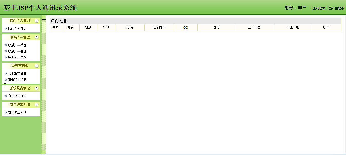Click the 电子邮箱 column header
This screenshot has width=346, height=155.
click(x=159, y=27)
